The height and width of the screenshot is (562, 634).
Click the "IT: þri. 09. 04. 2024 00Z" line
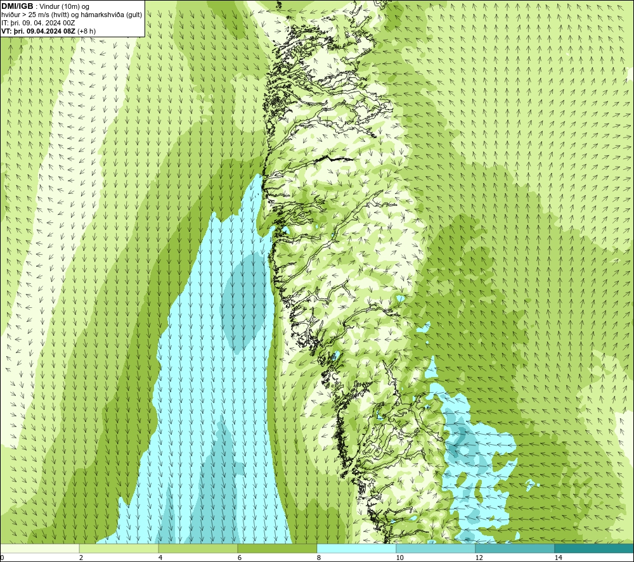pyautogui.click(x=37, y=23)
